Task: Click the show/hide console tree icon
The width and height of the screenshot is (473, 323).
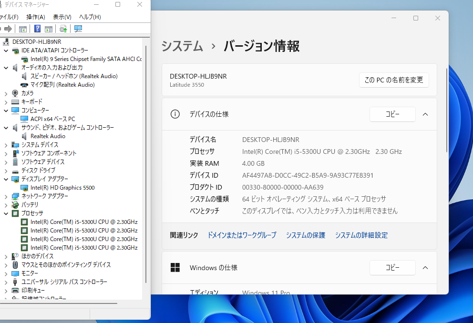Action: (22, 29)
